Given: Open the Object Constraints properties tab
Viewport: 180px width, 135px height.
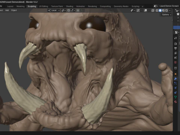Looking at the screenshot, I should click(175, 93).
